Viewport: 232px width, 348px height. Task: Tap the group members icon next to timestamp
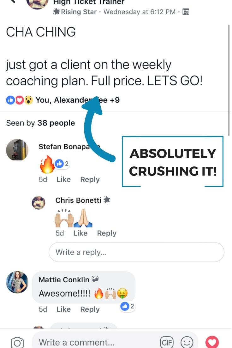click(186, 12)
